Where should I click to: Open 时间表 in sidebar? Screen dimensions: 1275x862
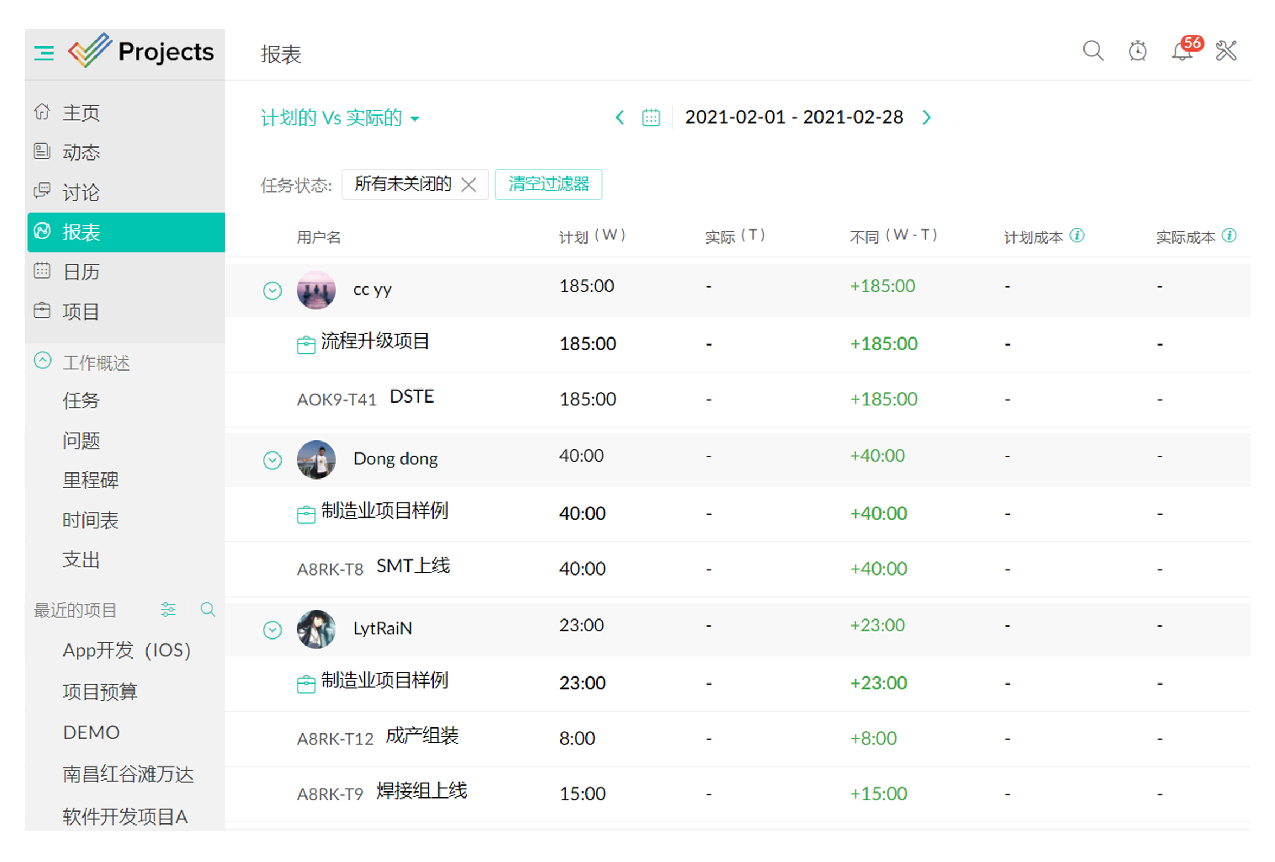pos(90,520)
